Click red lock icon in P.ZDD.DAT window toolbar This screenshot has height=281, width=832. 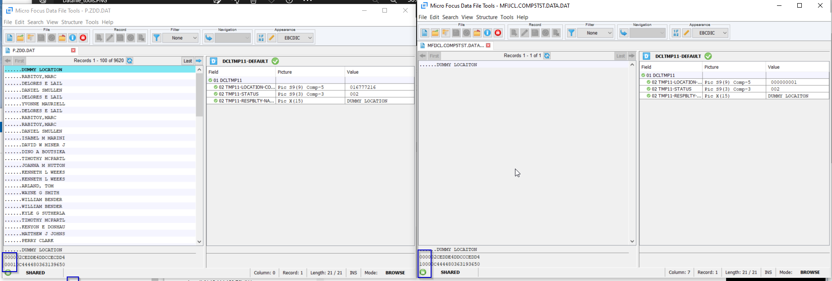(83, 38)
